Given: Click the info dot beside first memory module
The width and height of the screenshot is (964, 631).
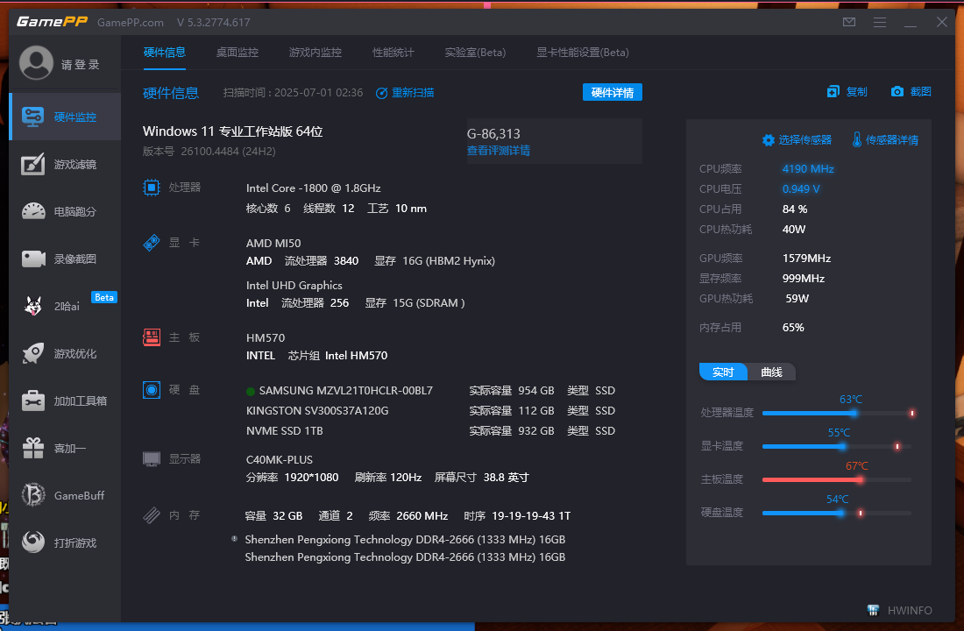Looking at the screenshot, I should (234, 539).
